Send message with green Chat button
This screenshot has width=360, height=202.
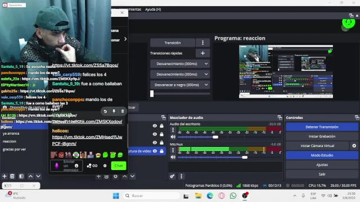click(118, 166)
